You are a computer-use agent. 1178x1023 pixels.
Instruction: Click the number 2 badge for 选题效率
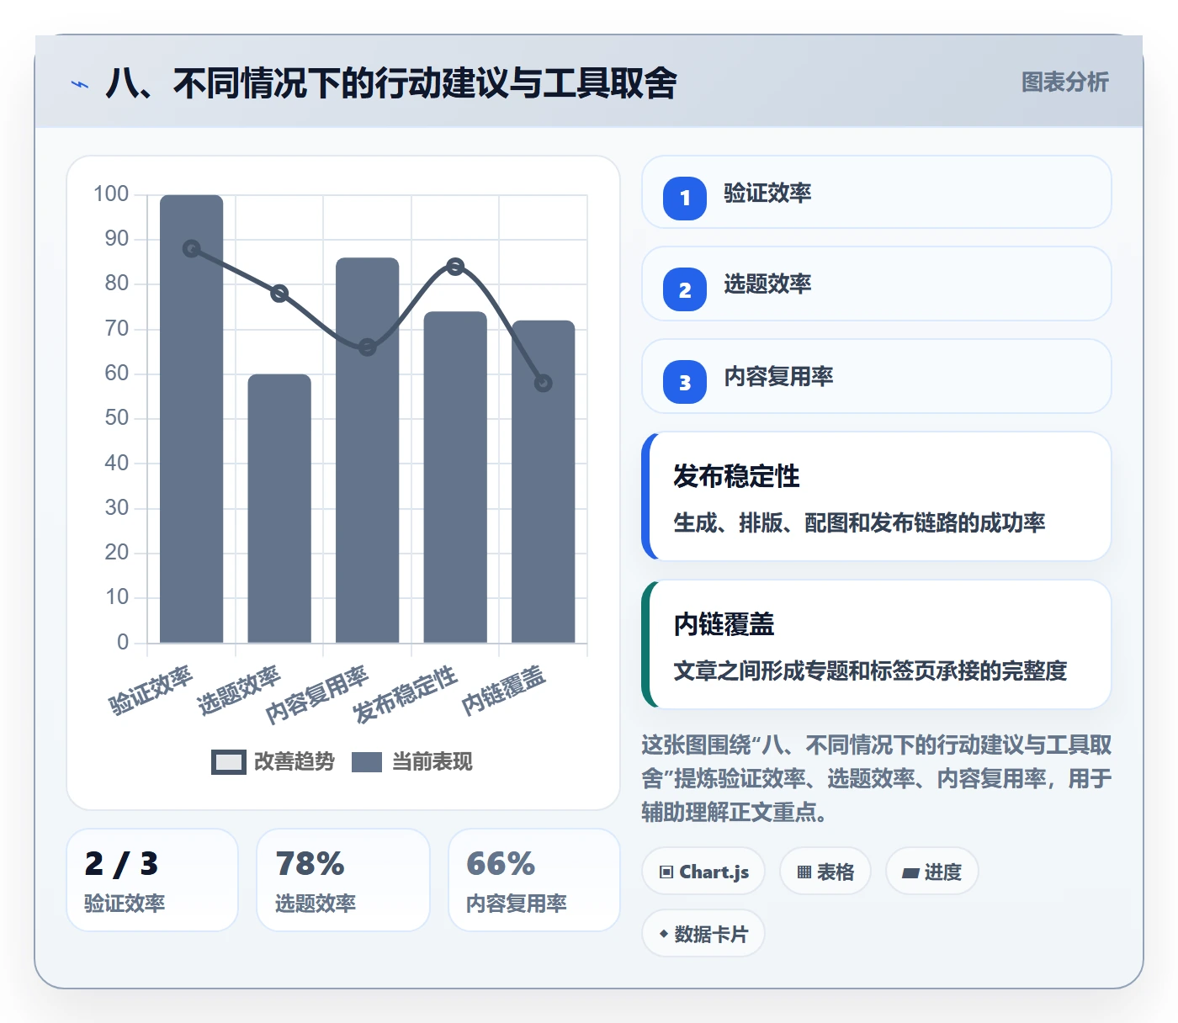pyautogui.click(x=685, y=289)
